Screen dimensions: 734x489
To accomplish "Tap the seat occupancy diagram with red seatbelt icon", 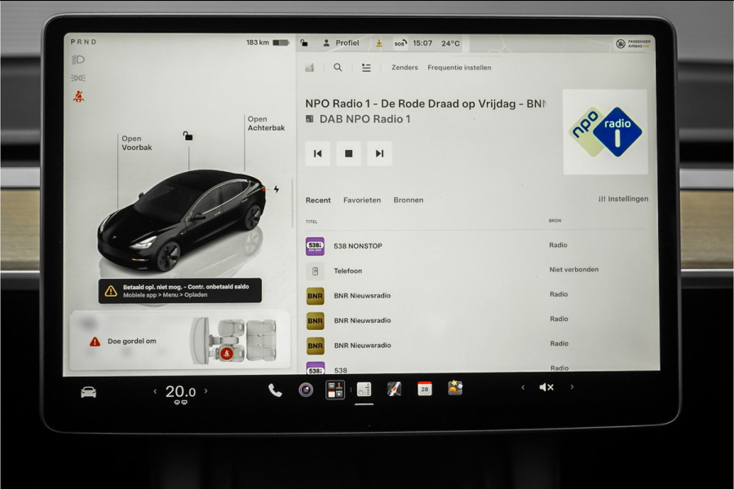I will click(233, 341).
